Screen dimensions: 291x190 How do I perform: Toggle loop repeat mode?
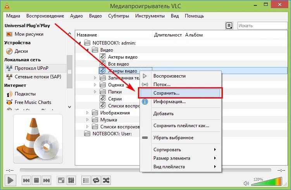pos(96,180)
